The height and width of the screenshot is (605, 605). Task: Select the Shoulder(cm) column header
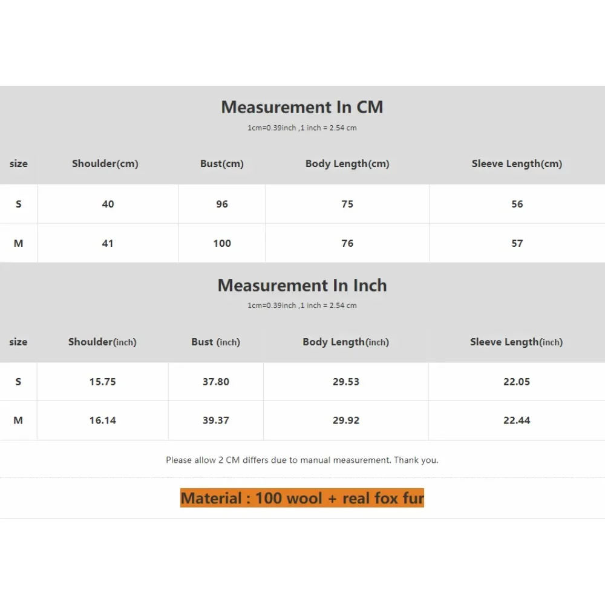click(105, 163)
